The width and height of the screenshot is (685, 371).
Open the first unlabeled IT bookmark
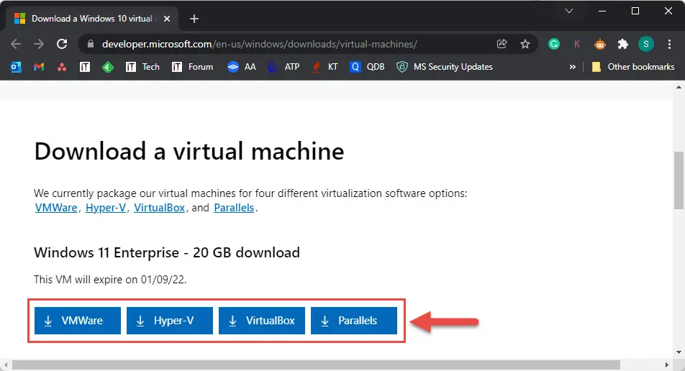coord(85,67)
